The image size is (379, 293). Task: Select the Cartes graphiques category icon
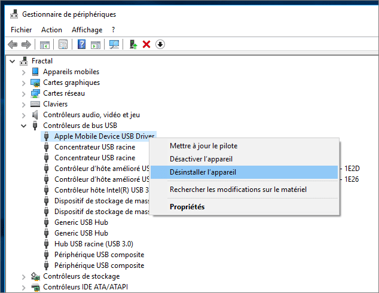35,83
